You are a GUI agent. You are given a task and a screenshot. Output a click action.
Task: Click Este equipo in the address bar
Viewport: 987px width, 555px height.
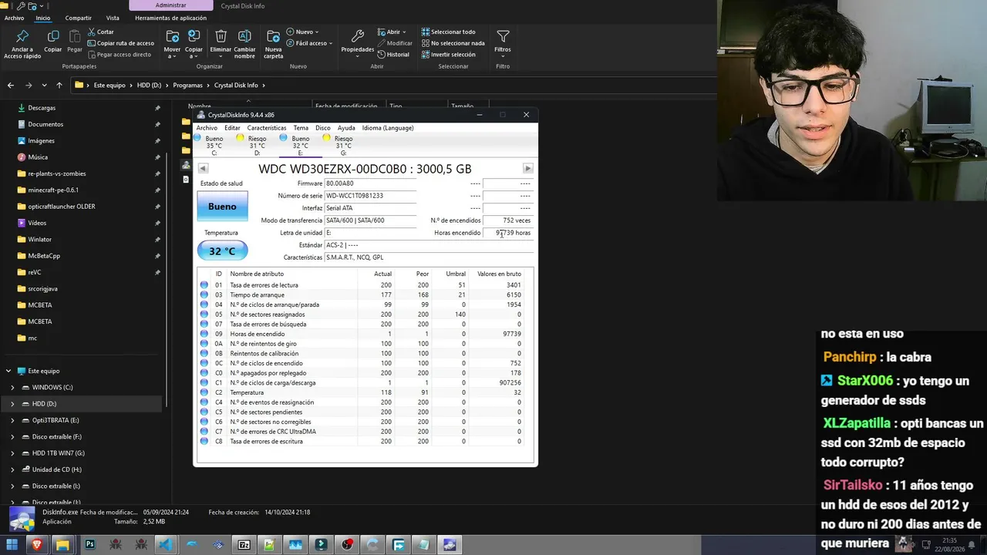coord(109,86)
